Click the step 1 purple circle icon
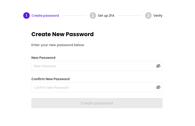 coord(26,16)
